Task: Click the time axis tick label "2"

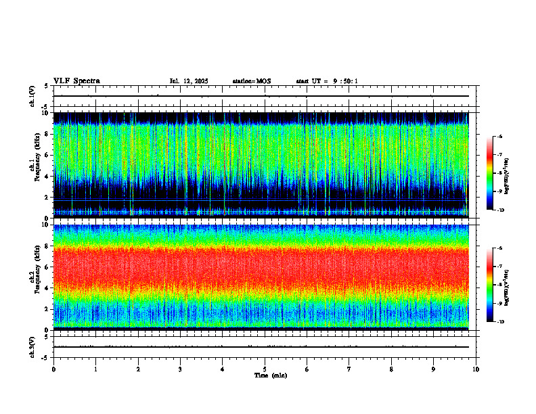Action: (138, 369)
